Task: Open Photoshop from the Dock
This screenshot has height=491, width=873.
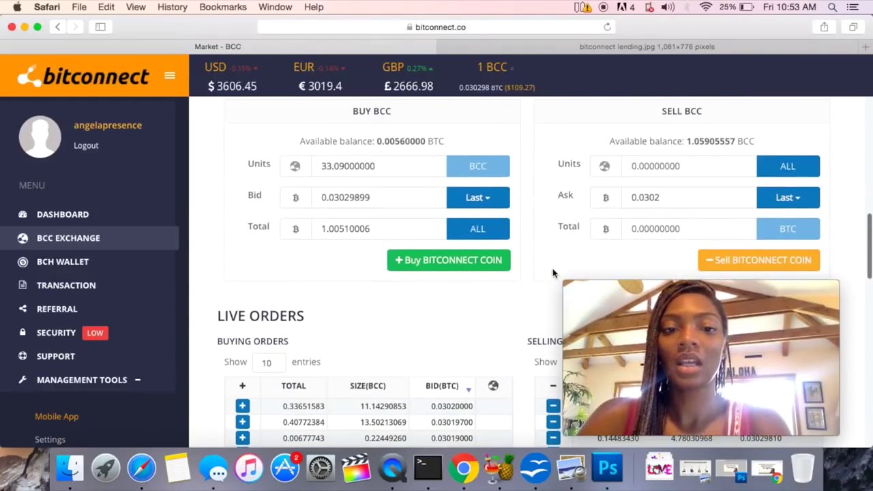Action: click(x=606, y=468)
